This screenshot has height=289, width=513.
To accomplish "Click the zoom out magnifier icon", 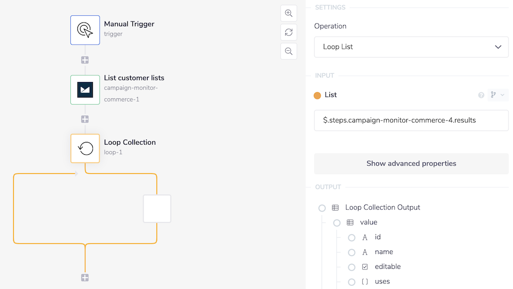I will click(x=289, y=51).
